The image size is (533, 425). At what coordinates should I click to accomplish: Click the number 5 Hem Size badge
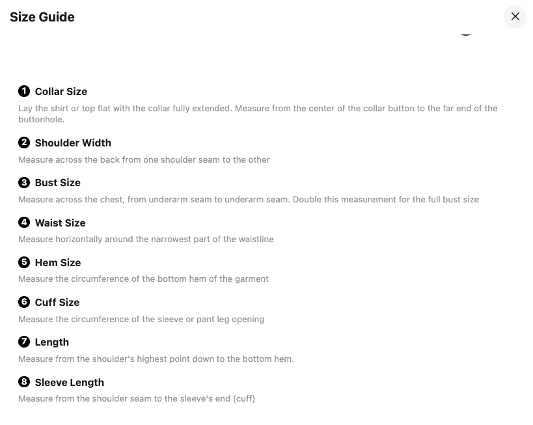pos(24,262)
